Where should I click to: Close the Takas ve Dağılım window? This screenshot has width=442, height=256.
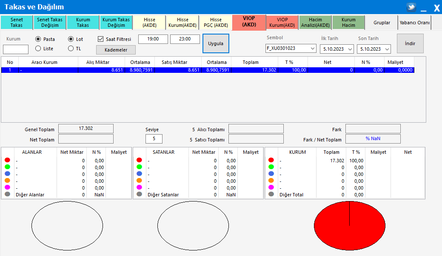436,8
